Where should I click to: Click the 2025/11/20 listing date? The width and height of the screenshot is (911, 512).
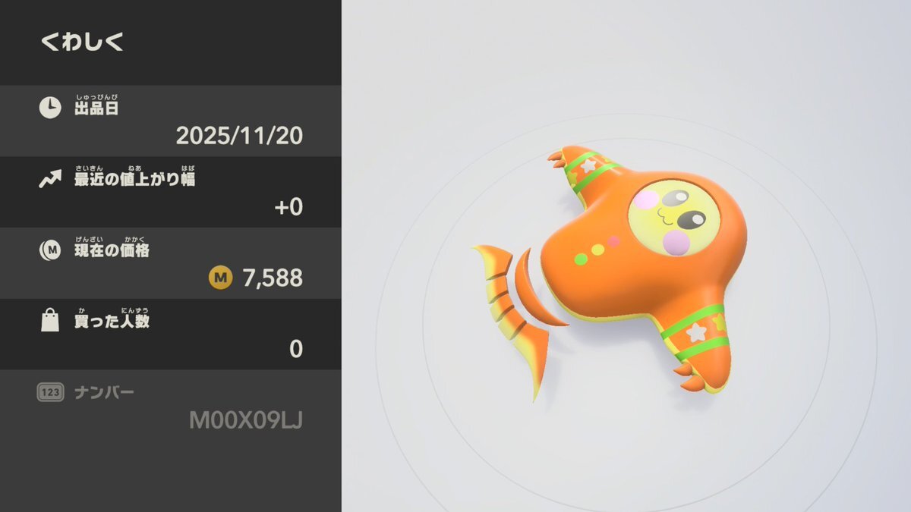tap(239, 136)
